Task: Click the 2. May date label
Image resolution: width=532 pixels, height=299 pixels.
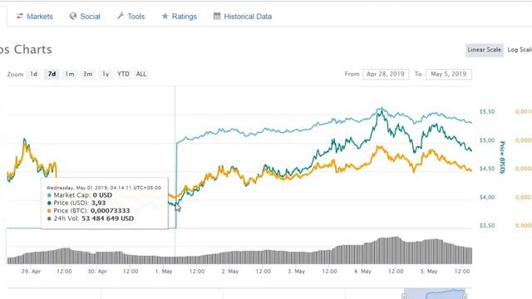Action: (x=230, y=272)
